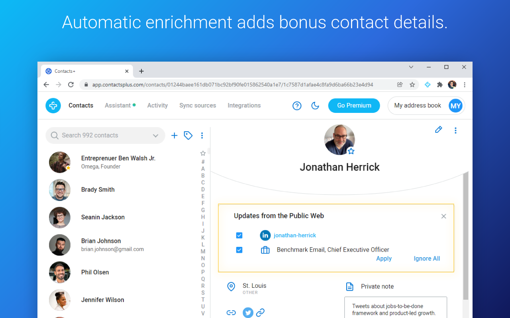Uncheck the jonathan-herrick LinkedIn update
This screenshot has height=318, width=510.
pyautogui.click(x=239, y=235)
